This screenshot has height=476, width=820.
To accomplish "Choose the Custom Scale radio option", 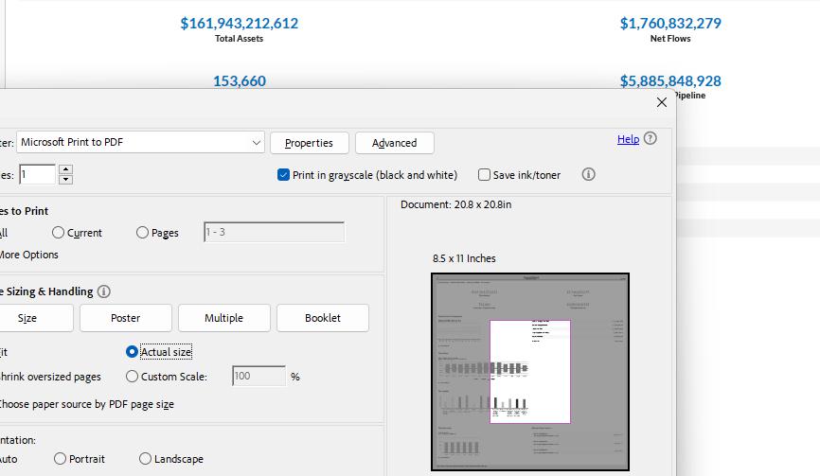I will pos(133,377).
